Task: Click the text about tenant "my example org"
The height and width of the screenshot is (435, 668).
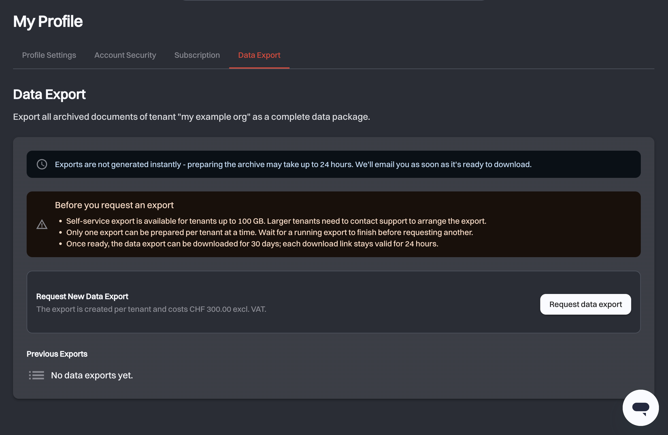Action: pyautogui.click(x=192, y=117)
